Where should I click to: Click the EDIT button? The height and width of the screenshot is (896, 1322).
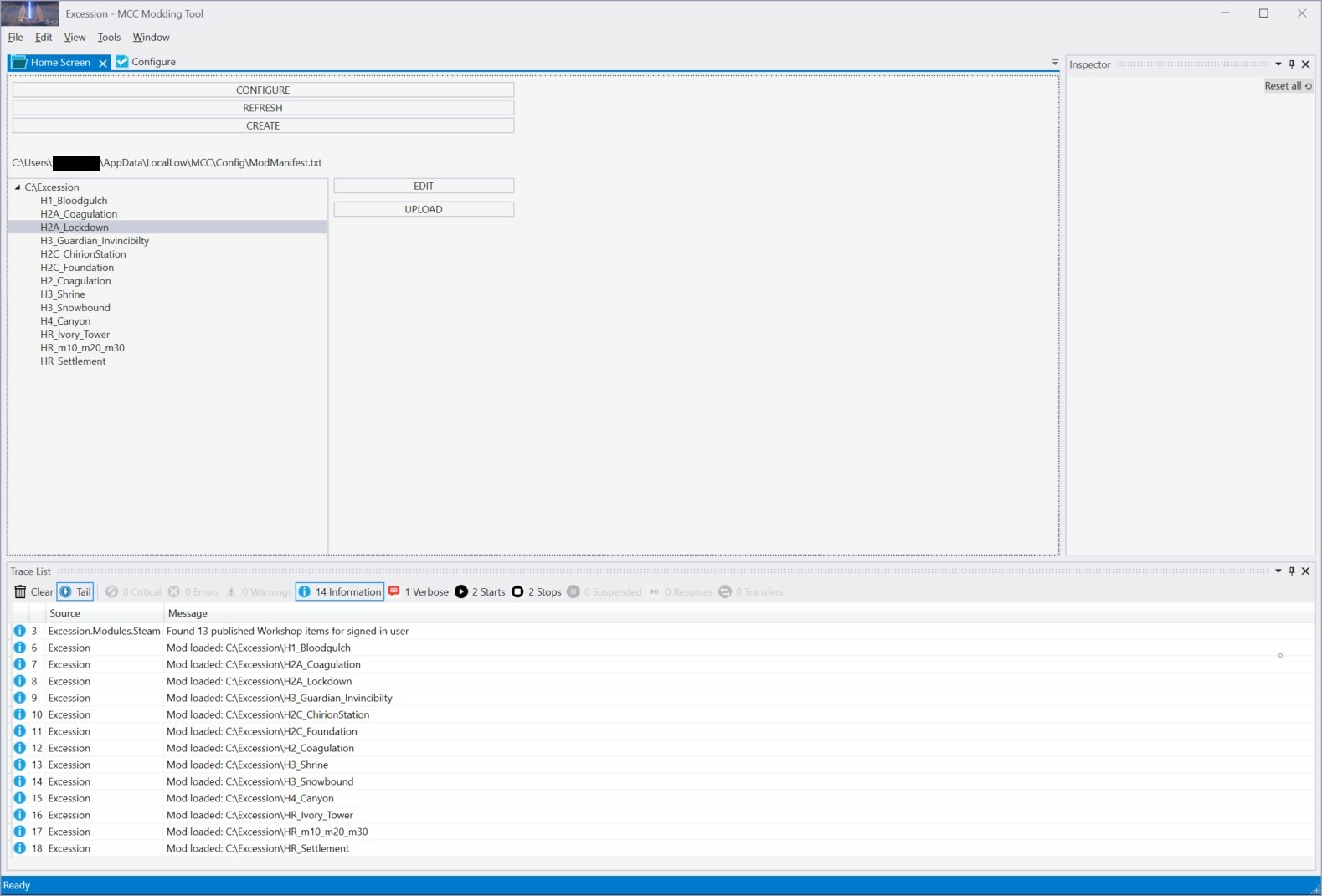click(424, 186)
